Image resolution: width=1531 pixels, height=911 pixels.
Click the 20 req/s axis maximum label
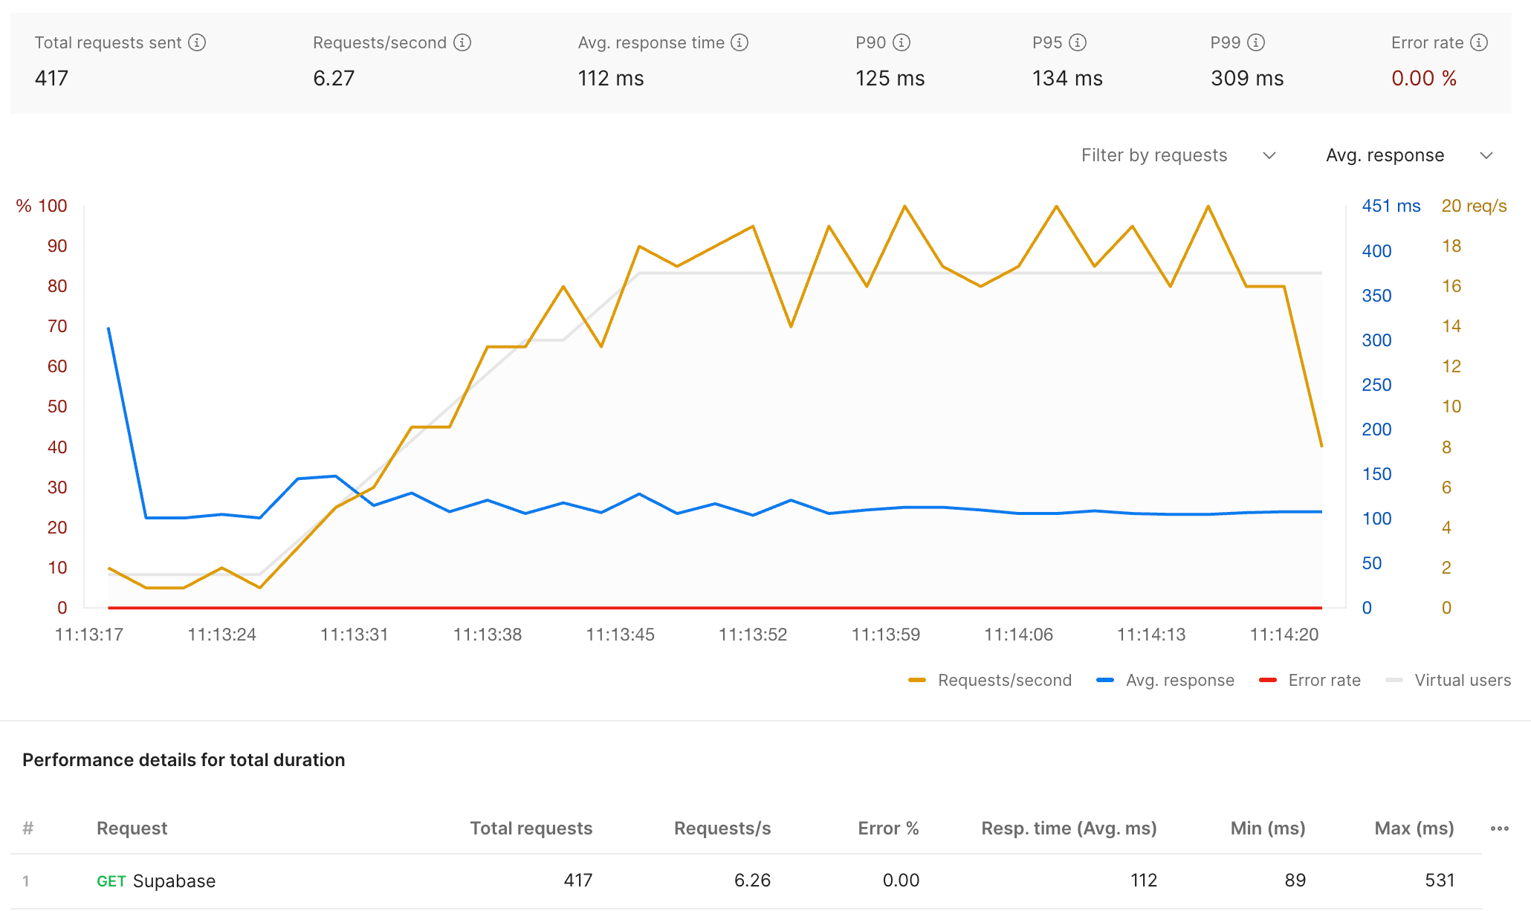point(1474,206)
